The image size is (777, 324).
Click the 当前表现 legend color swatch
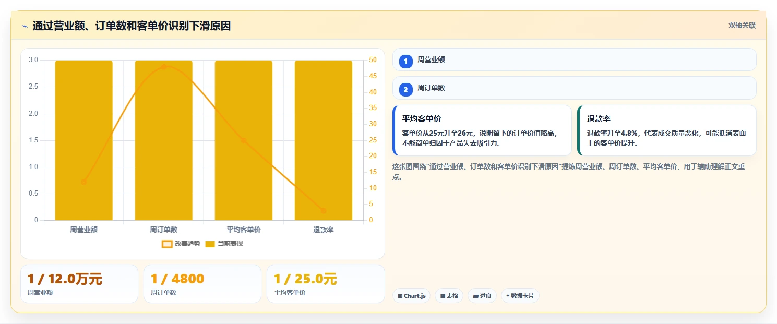(210, 244)
